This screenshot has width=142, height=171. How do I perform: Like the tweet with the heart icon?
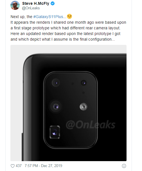pos(13,166)
